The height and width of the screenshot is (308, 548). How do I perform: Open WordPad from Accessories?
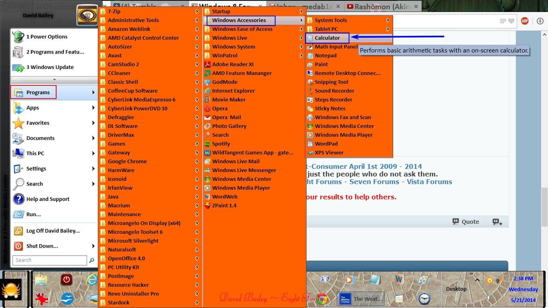(x=326, y=144)
